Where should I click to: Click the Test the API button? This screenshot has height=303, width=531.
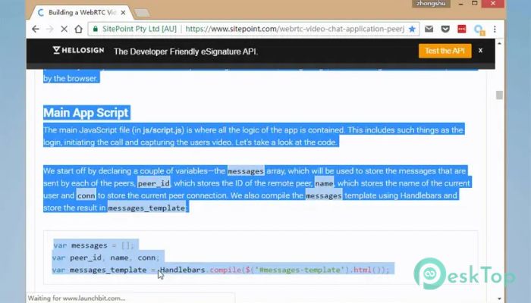click(x=445, y=51)
